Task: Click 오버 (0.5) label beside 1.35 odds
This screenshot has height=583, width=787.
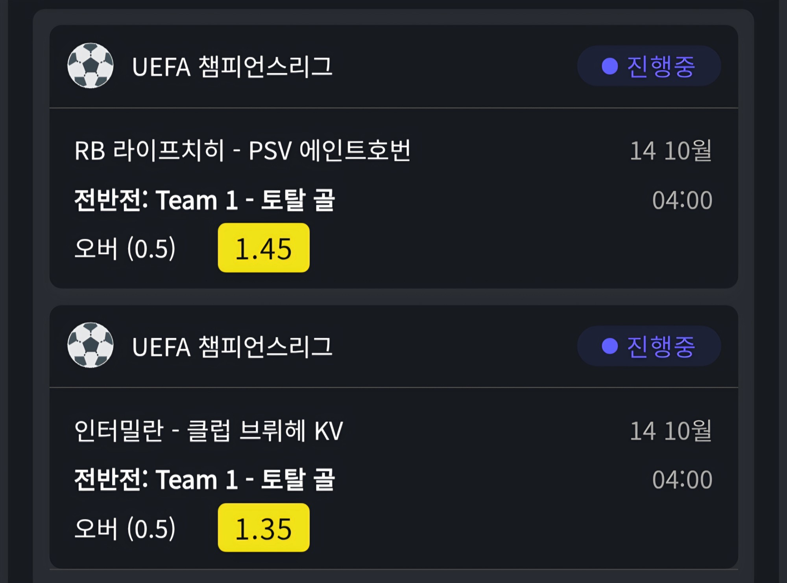Action: (125, 528)
